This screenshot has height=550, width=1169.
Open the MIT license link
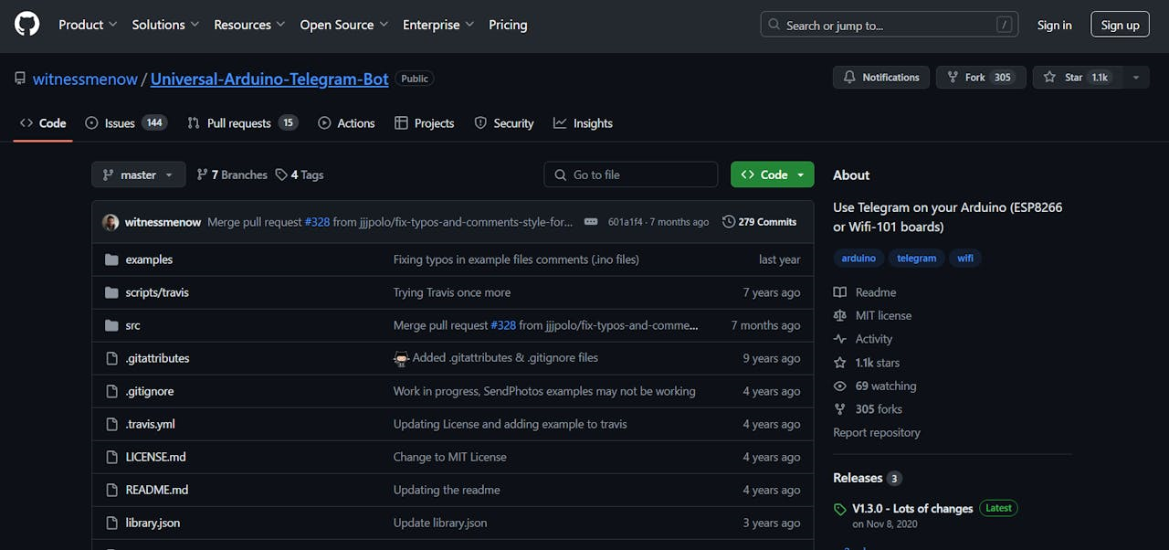click(x=883, y=315)
